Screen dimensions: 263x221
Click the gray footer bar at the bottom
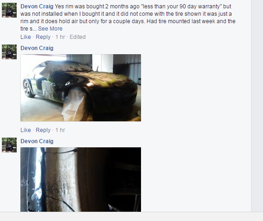click(132, 216)
